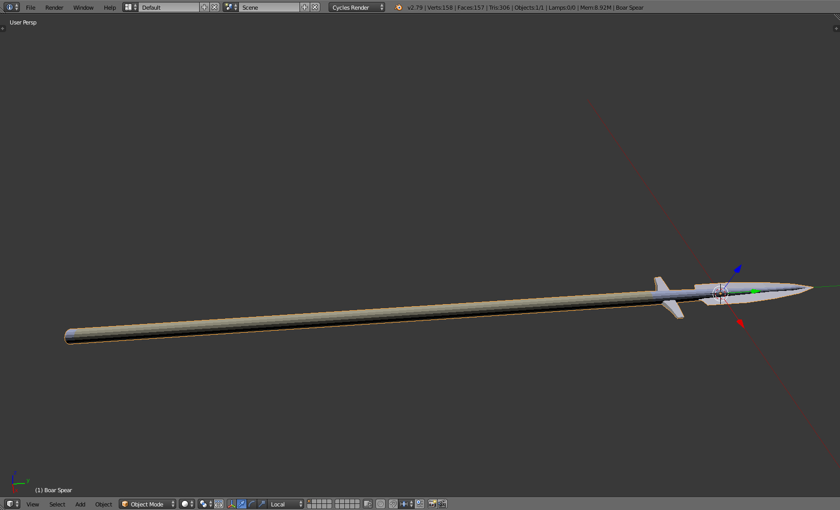The width and height of the screenshot is (840, 510).
Task: Toggle proportional editing mode
Action: (x=381, y=504)
